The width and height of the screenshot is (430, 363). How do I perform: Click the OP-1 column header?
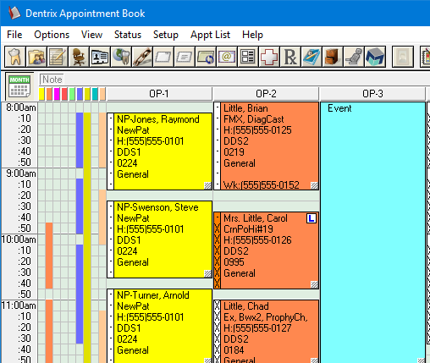[159, 94]
